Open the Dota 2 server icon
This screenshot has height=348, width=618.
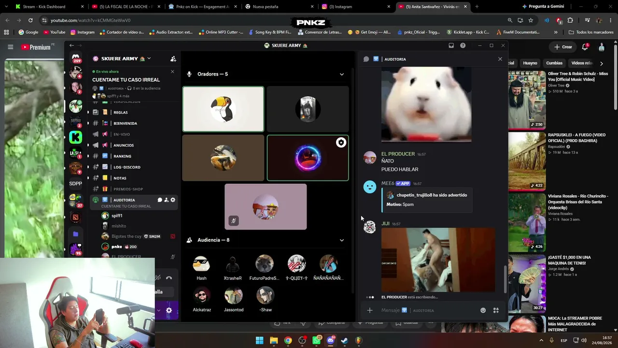76,217
